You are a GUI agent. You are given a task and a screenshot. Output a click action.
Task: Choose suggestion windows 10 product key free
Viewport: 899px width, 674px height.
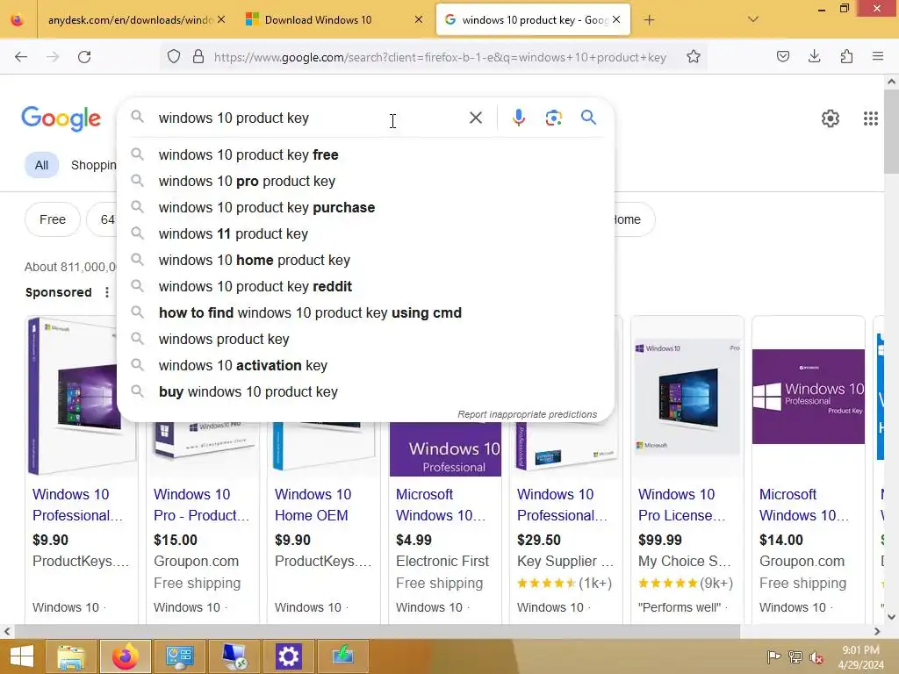(x=365, y=154)
